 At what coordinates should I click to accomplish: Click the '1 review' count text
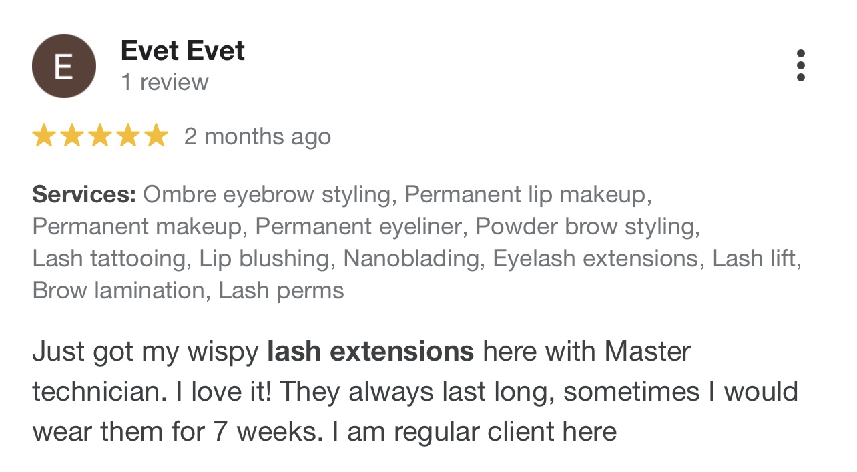[x=164, y=83]
